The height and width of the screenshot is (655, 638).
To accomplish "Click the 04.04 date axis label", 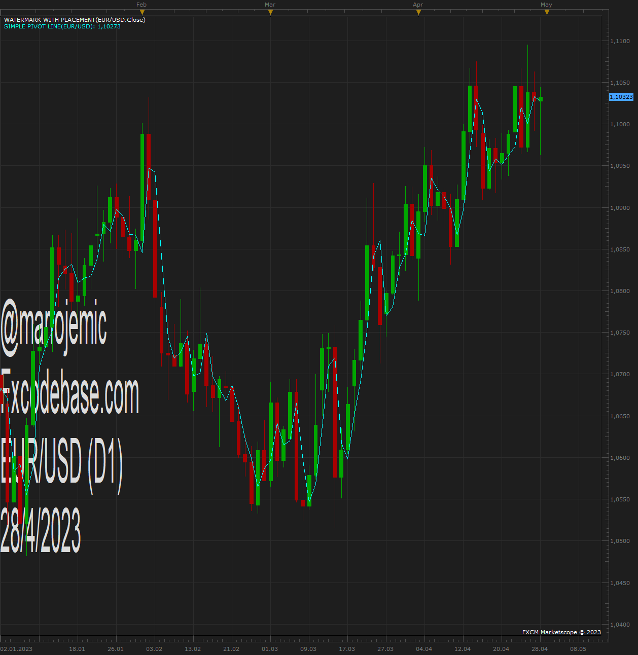I will click(x=424, y=649).
